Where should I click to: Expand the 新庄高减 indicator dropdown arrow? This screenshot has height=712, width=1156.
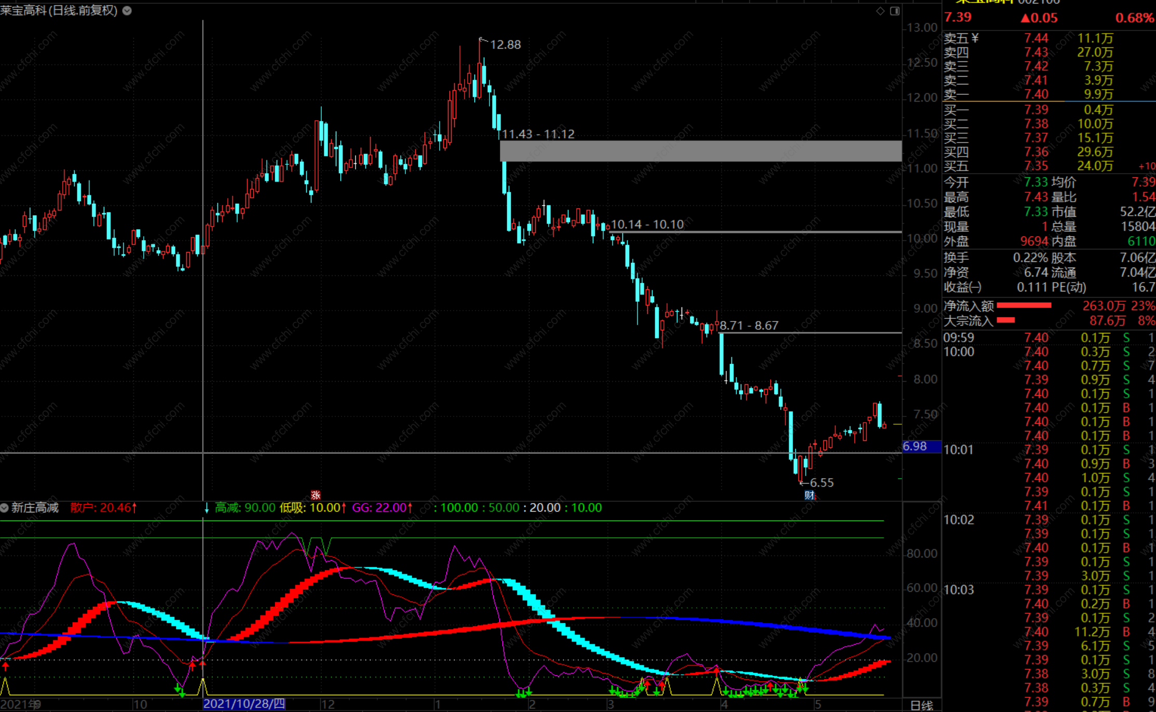point(4,508)
